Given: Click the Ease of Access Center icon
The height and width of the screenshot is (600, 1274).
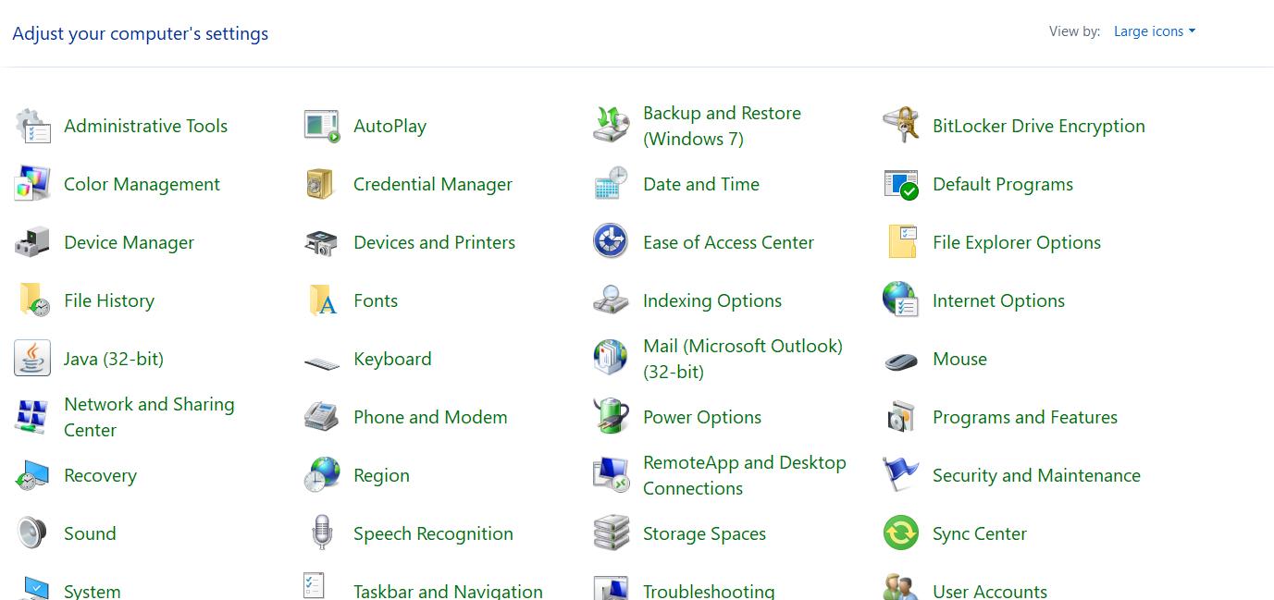Looking at the screenshot, I should 611,242.
